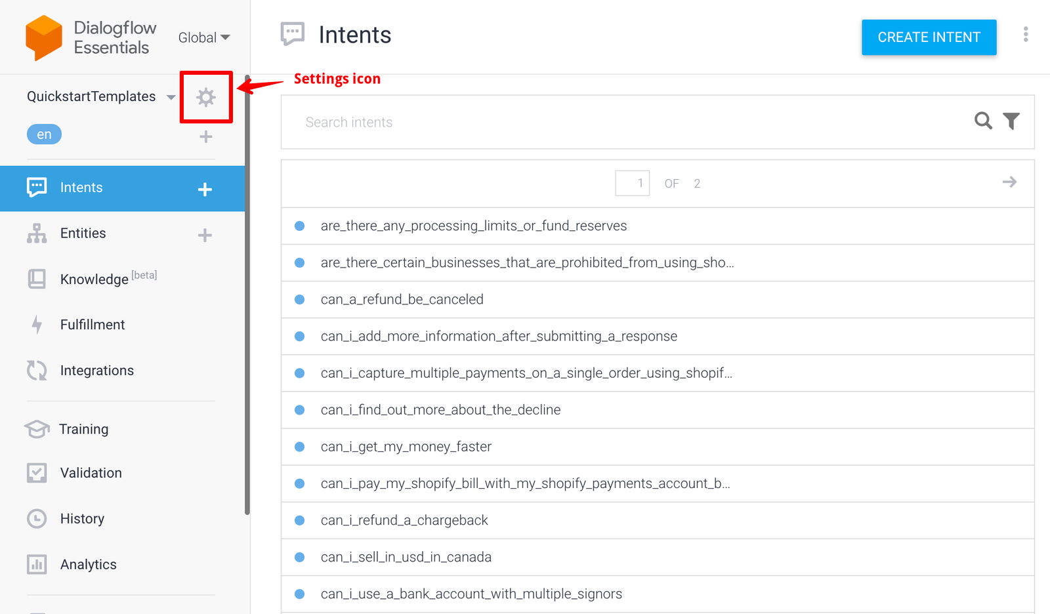
Task: Expand the QuickstartTemplates agent dropdown
Action: (171, 97)
